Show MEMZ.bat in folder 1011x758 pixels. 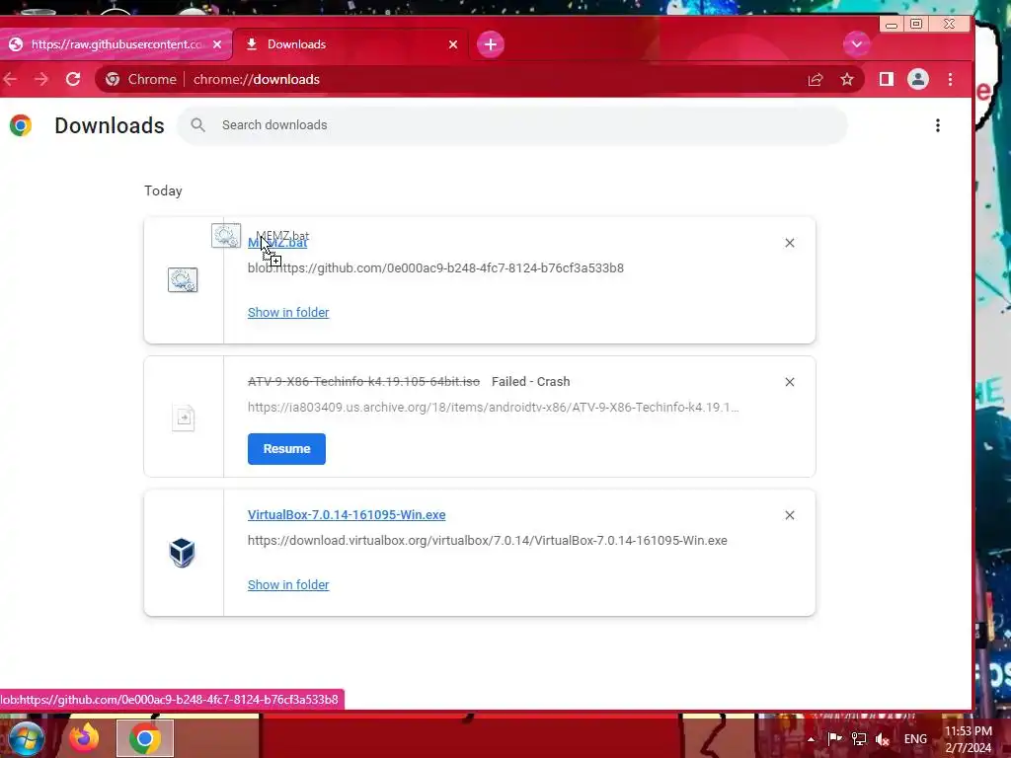click(288, 313)
